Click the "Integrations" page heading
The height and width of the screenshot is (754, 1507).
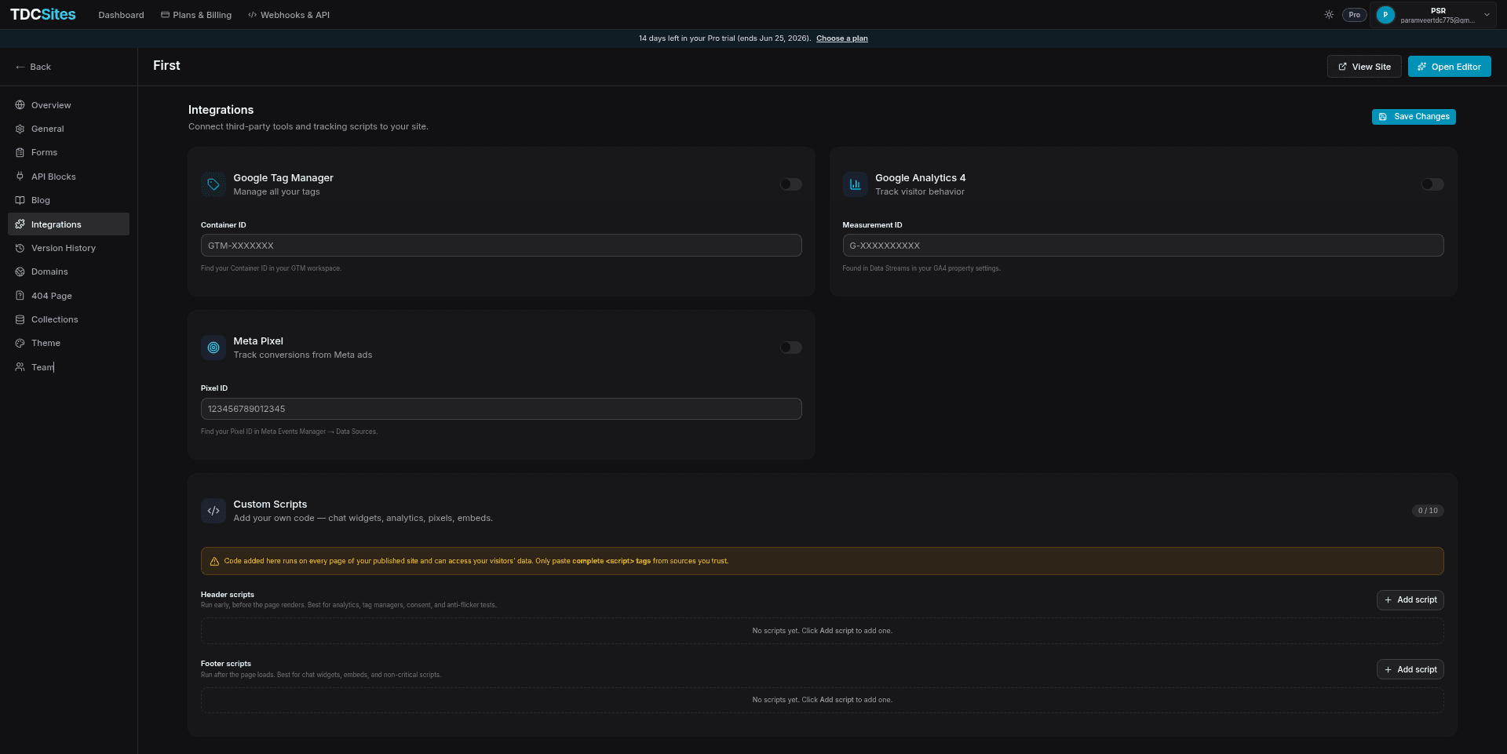(221, 110)
